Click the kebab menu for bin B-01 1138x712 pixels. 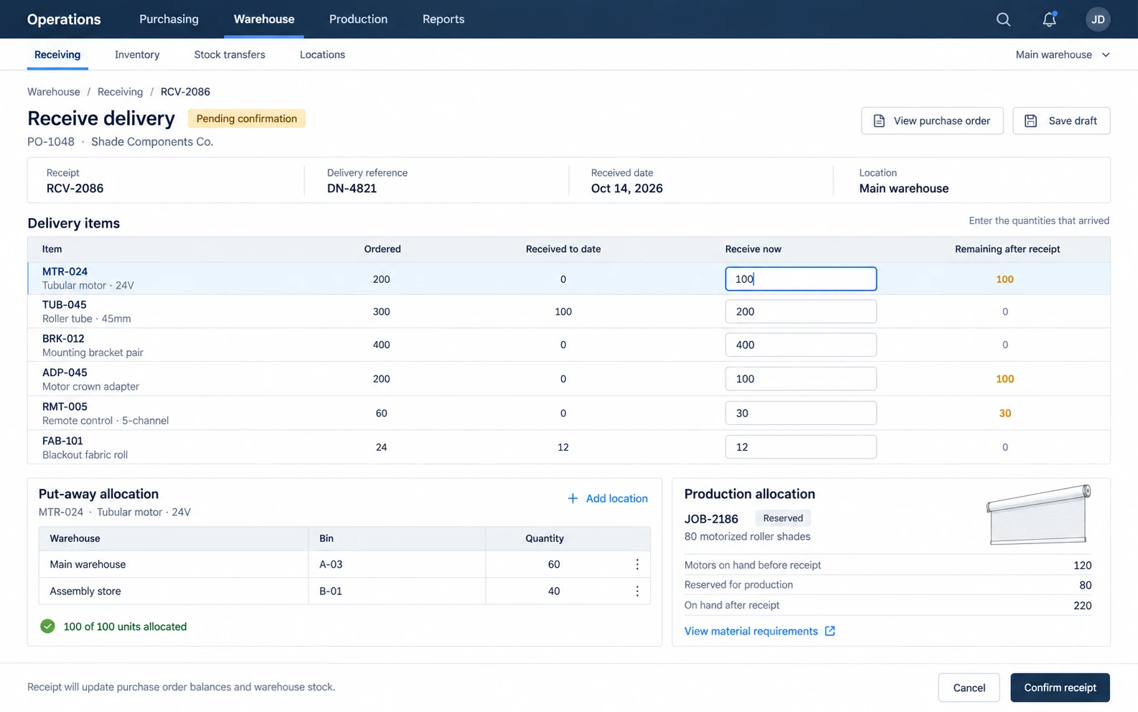point(637,591)
